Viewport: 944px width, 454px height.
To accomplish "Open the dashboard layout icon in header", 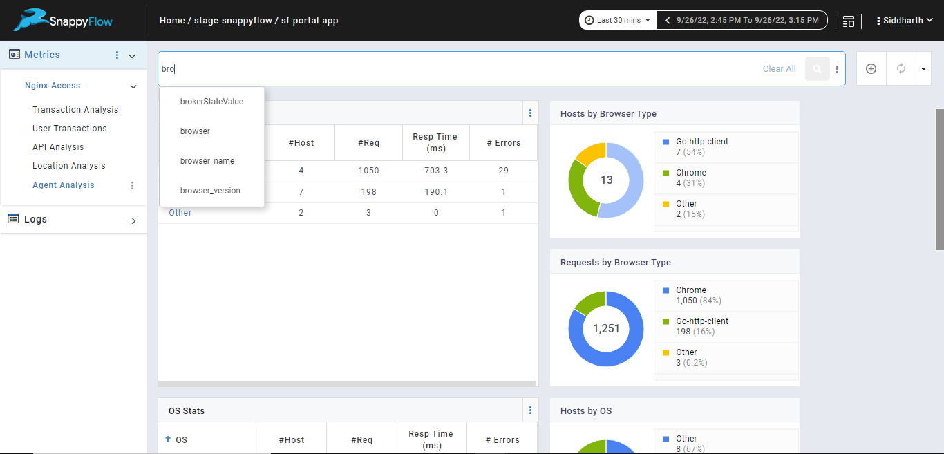I will tap(849, 21).
